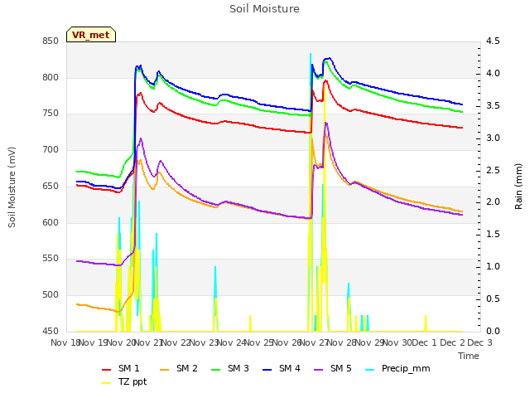Click the Nov 24 date tick label
530x398 pixels.
click(231, 342)
